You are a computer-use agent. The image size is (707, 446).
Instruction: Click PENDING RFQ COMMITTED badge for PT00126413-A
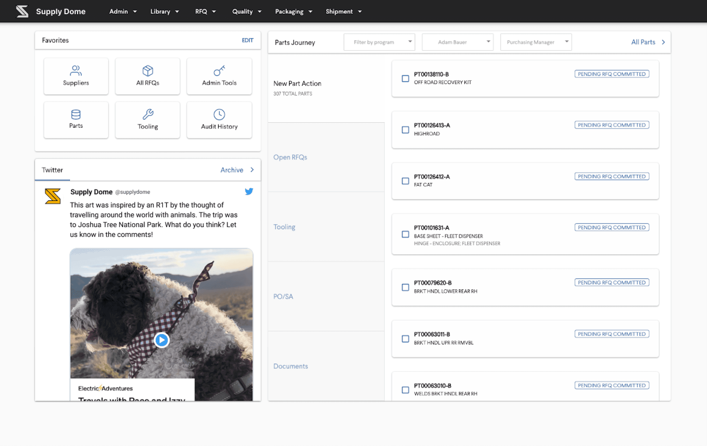(x=612, y=125)
